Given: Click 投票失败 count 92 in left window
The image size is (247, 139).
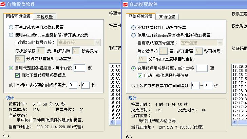Looking at the screenshot, I should pos(81,110).
